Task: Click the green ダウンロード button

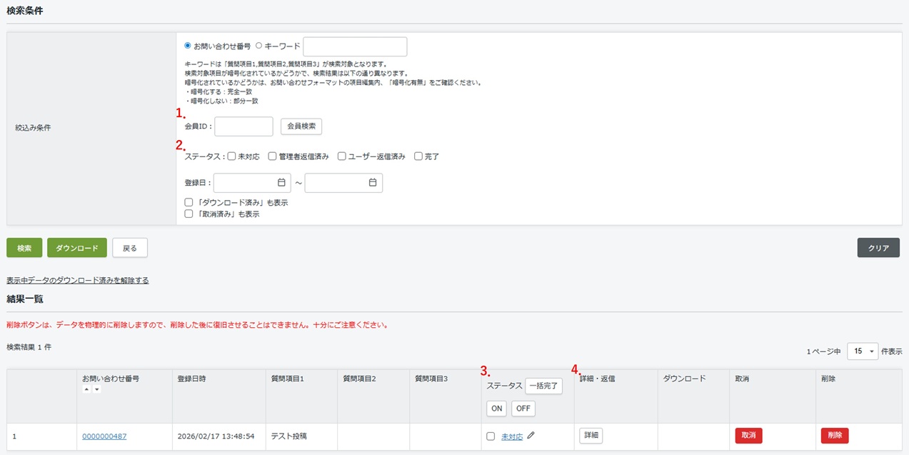Action: point(77,248)
